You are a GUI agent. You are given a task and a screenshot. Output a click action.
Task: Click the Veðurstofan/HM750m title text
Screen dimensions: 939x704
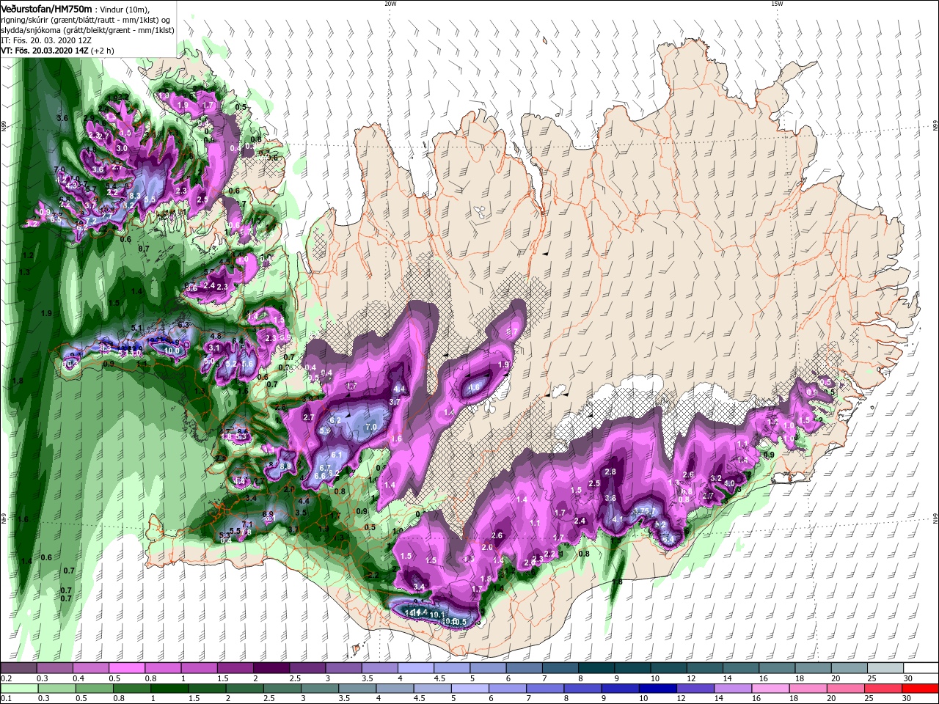click(46, 9)
